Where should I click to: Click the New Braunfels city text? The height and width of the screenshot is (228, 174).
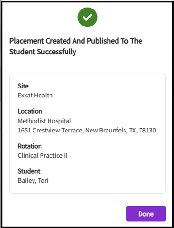coord(106,131)
